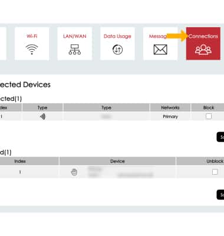Click the Primary network cell

click(170, 116)
